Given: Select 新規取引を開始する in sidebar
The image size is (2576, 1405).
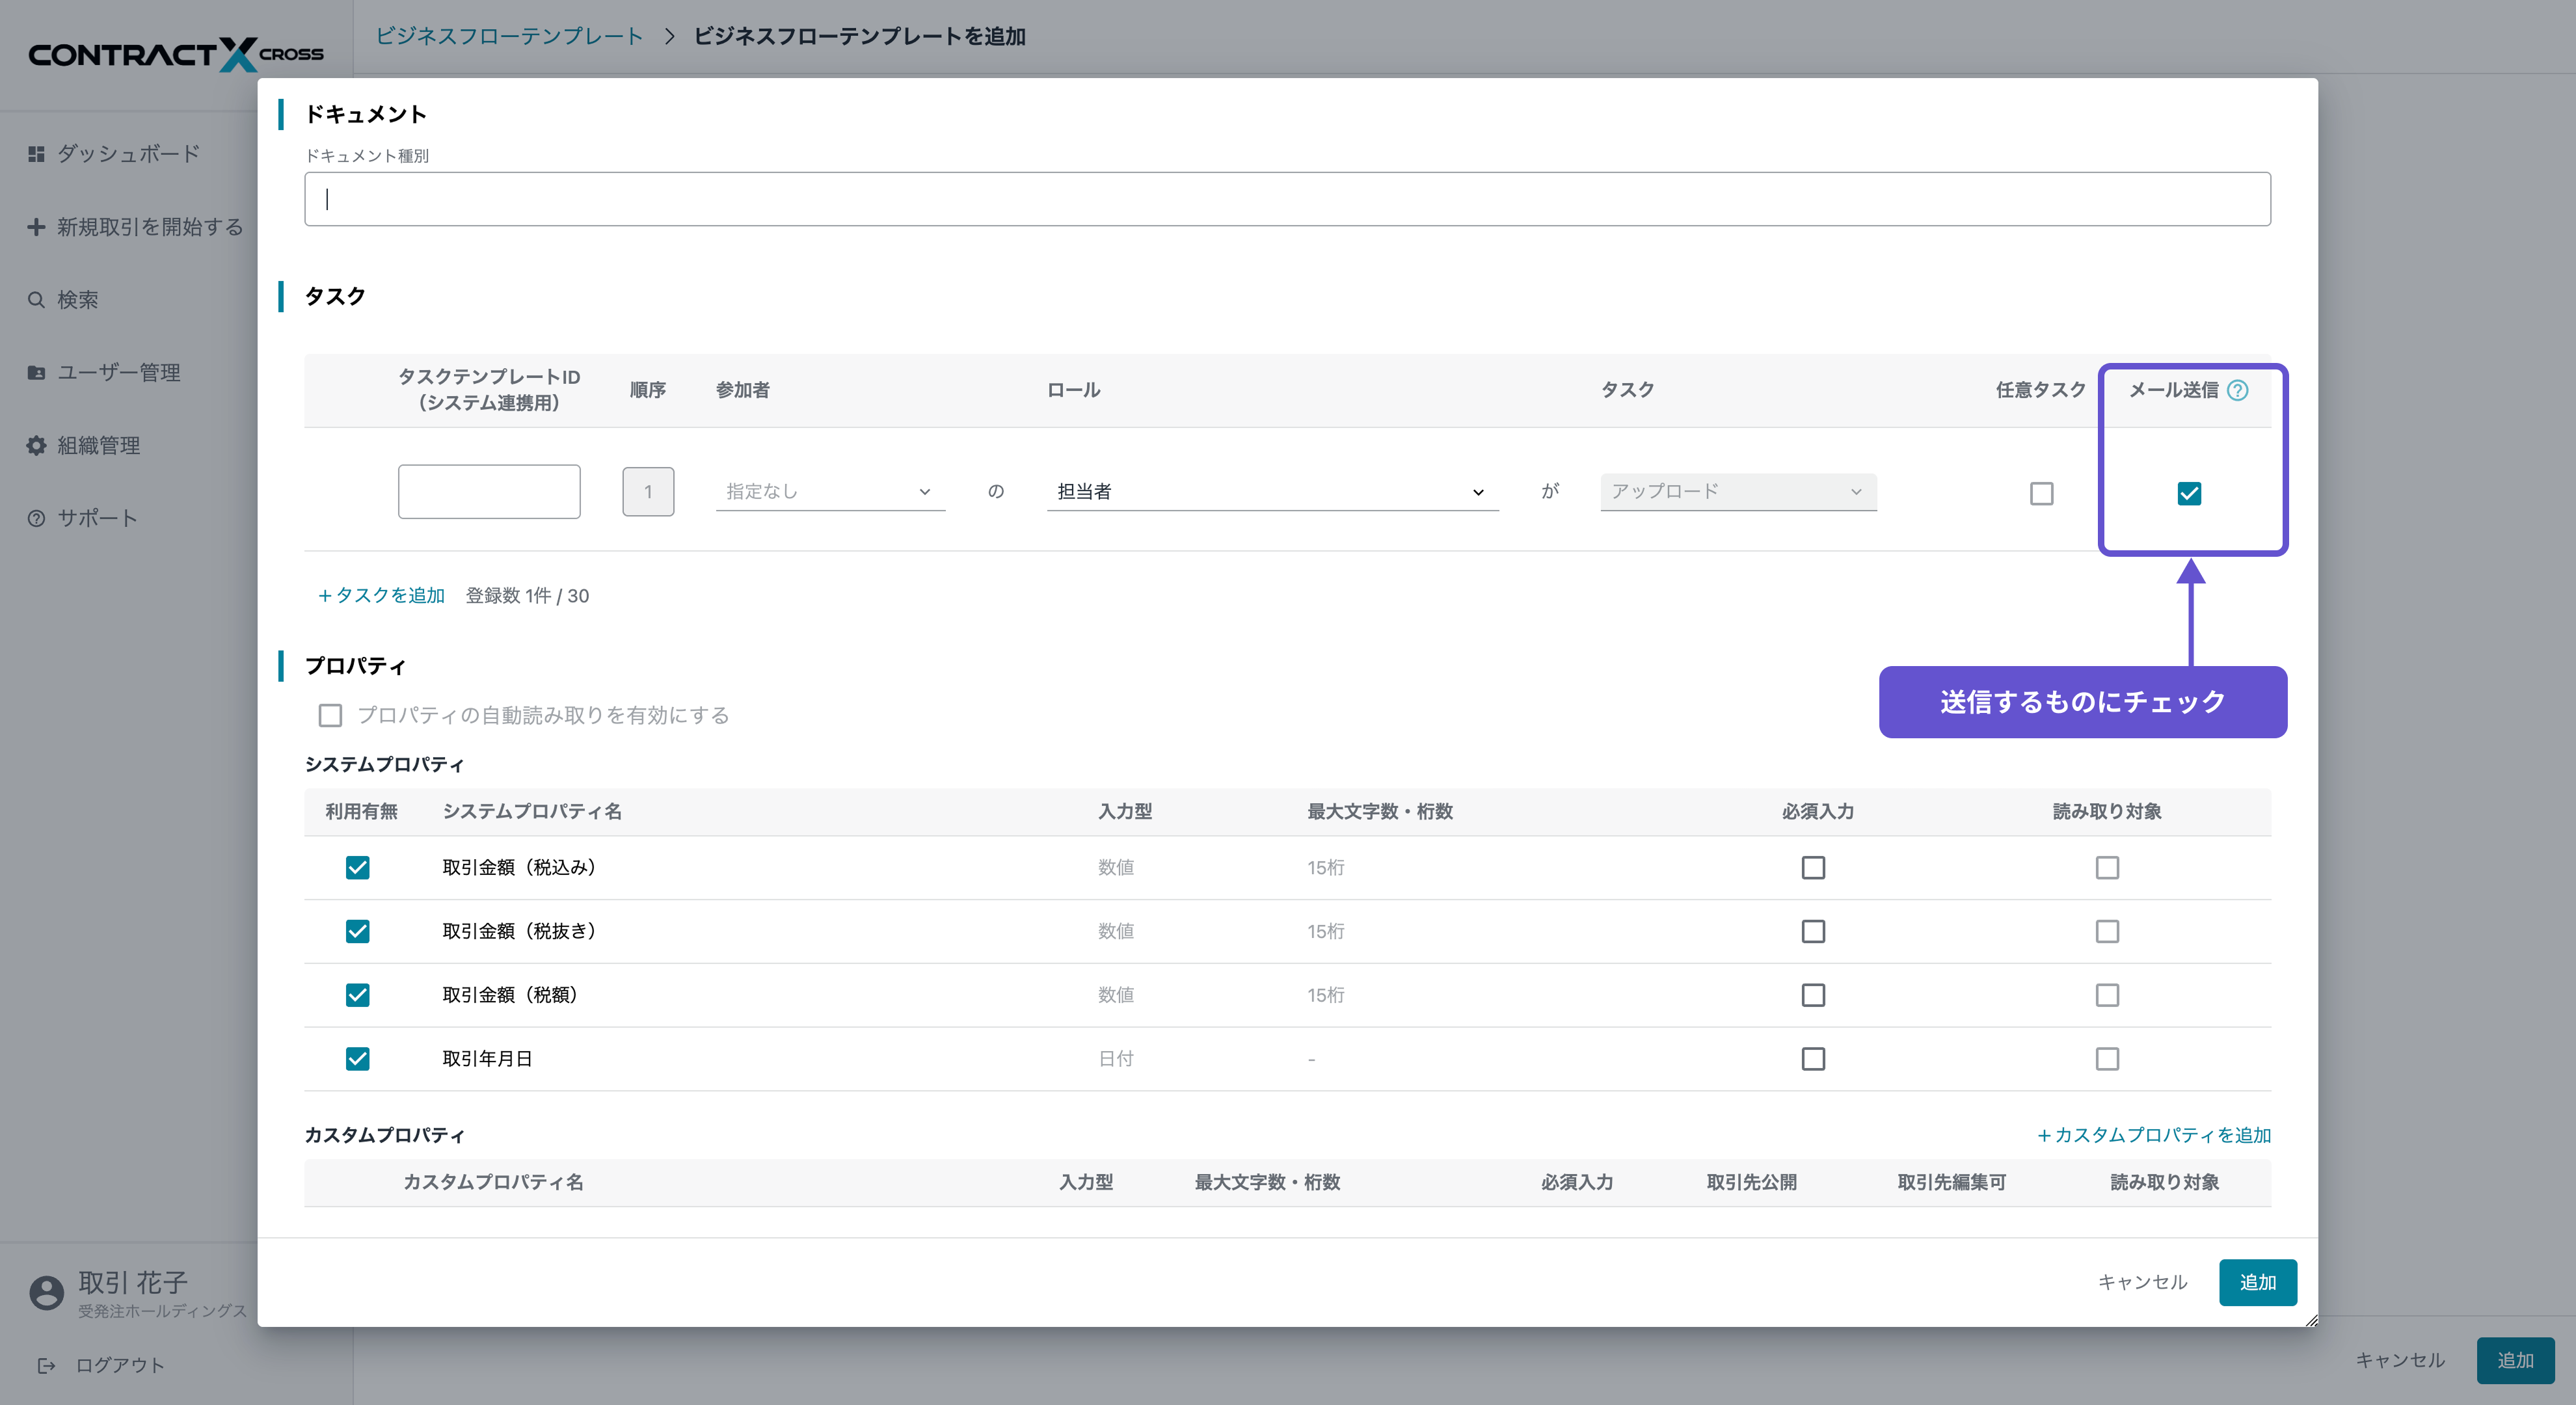Looking at the screenshot, I should [150, 227].
